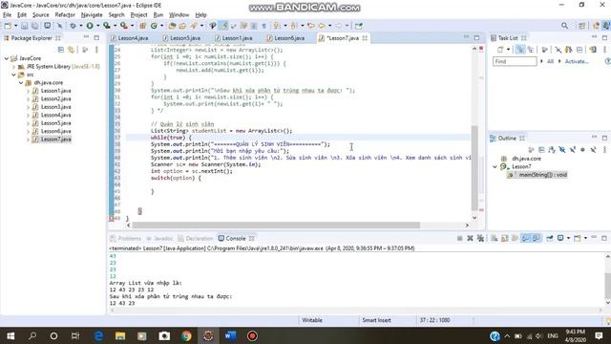Collapse All in Package Explorer
The height and width of the screenshot is (344, 611).
pyautogui.click(x=61, y=50)
